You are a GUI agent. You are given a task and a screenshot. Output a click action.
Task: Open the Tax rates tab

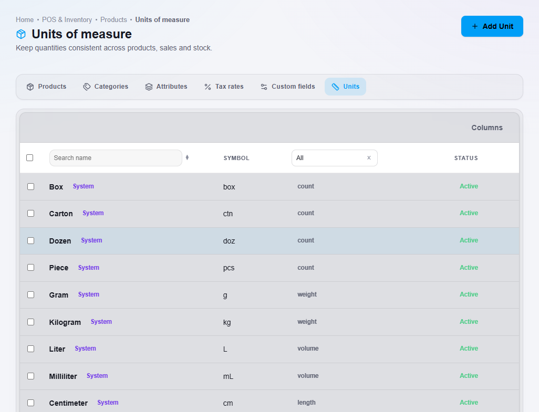(224, 87)
